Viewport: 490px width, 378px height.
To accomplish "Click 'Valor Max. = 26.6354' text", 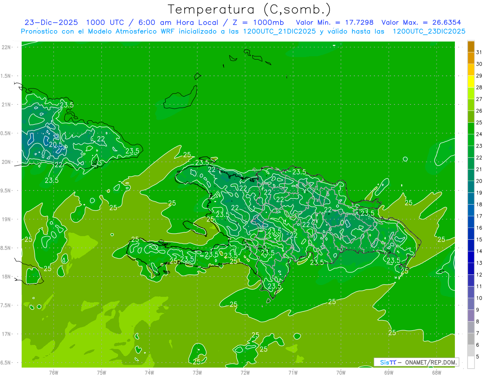I will click(x=421, y=22).
